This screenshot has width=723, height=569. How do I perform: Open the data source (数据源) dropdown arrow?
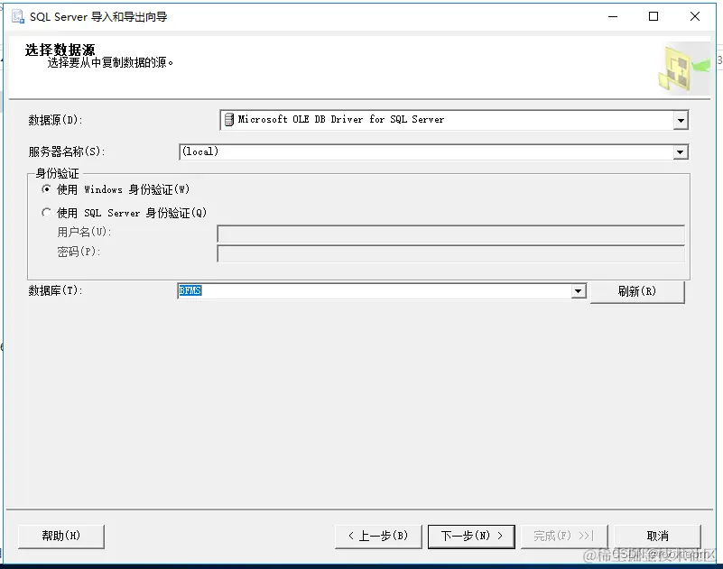coord(681,121)
